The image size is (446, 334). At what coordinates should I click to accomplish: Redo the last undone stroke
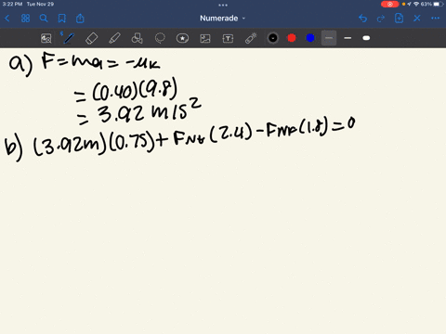click(381, 19)
